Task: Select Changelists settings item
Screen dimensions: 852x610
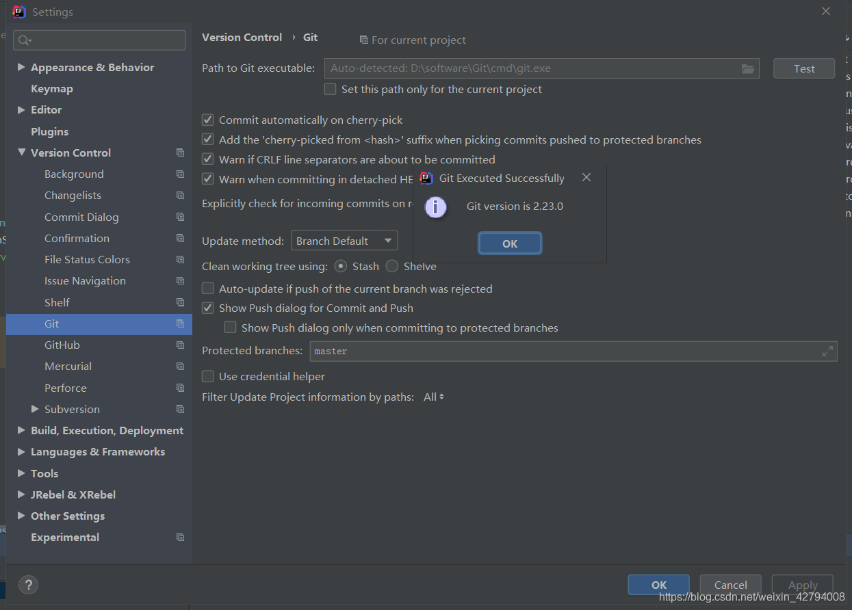Action: pyautogui.click(x=73, y=195)
